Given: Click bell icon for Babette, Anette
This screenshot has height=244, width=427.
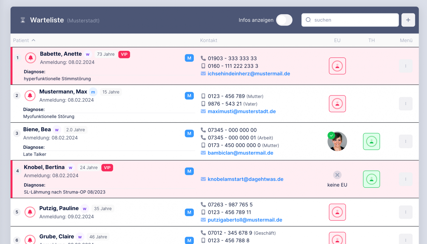Looking at the screenshot, I should click(x=31, y=58).
